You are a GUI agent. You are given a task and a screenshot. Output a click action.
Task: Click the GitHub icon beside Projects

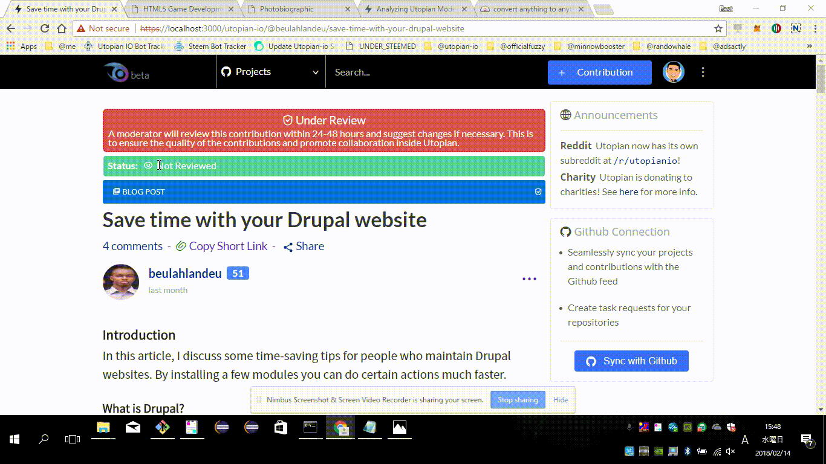point(226,72)
